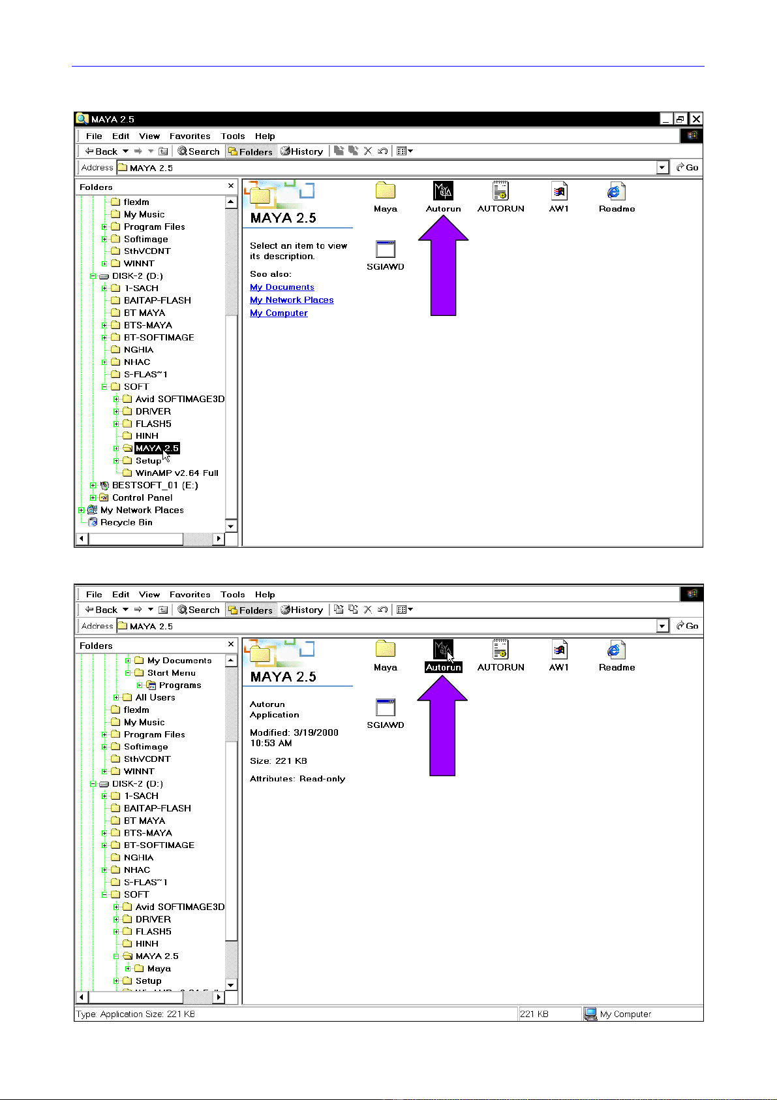This screenshot has height=1100, width=777.
Task: Click the My Documents link
Action: point(282,287)
